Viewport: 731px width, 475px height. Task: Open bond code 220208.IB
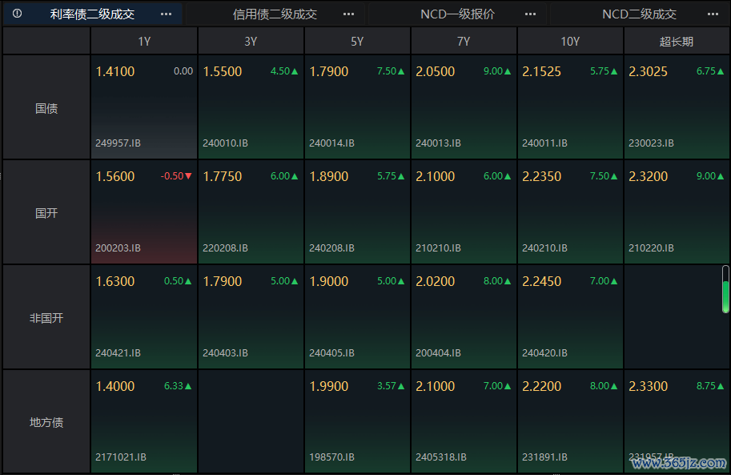click(x=225, y=248)
